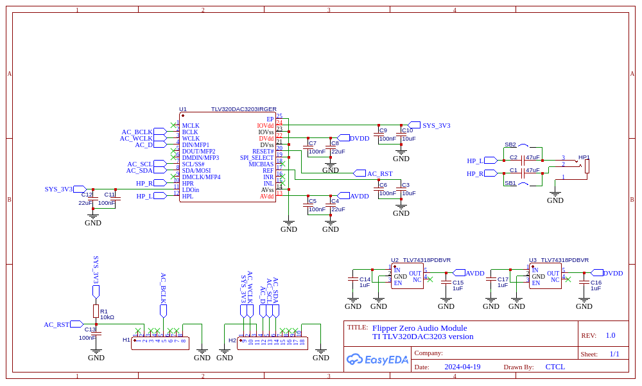The image size is (642, 386).
Task: Select capacitor C13 100nF symbol
Action: pos(96,333)
